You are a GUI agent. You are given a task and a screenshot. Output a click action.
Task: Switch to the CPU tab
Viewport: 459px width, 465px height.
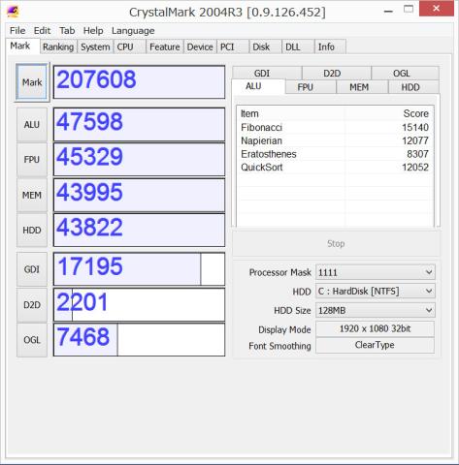(x=129, y=46)
